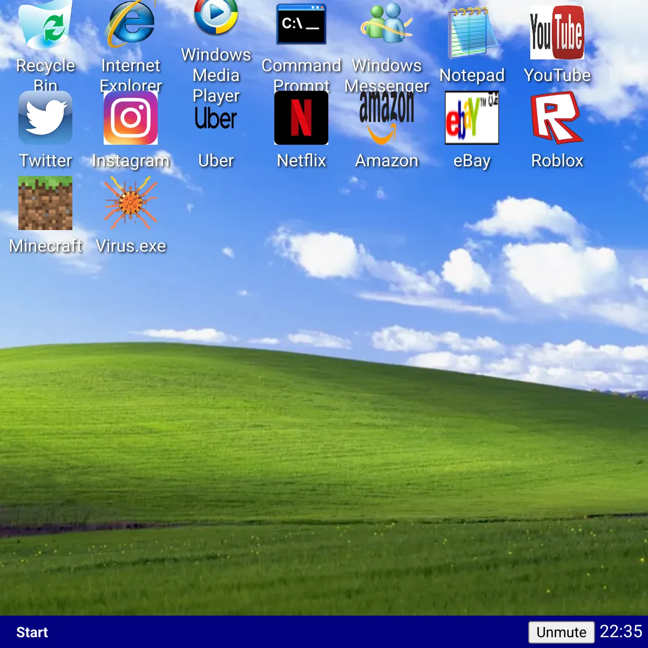Select the Twitter bird icon
Screen dimensions: 648x648
pyautogui.click(x=45, y=118)
